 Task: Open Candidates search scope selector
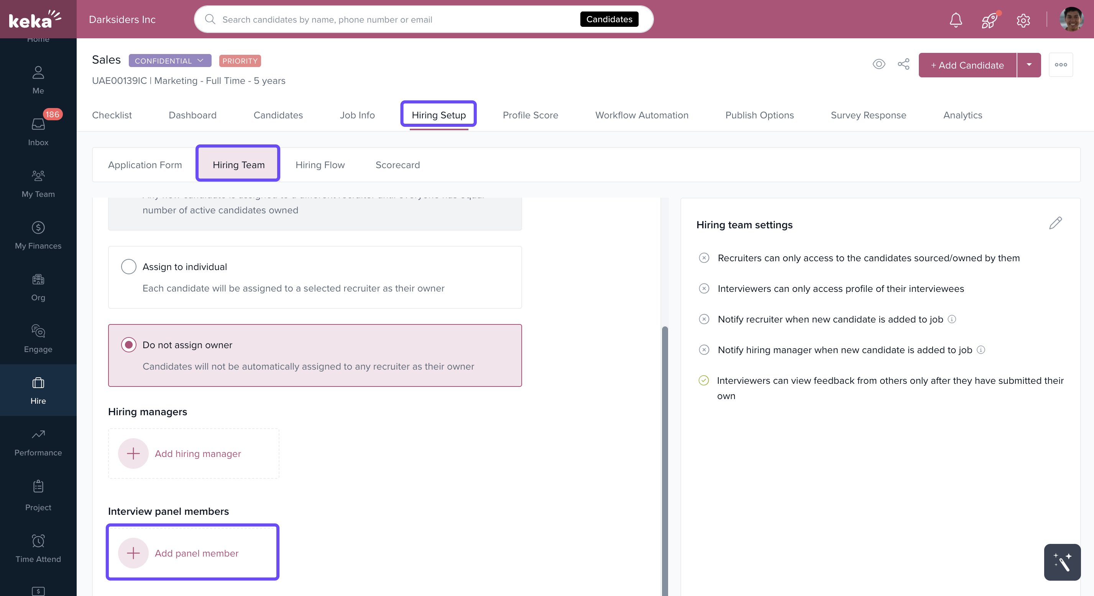click(x=609, y=20)
